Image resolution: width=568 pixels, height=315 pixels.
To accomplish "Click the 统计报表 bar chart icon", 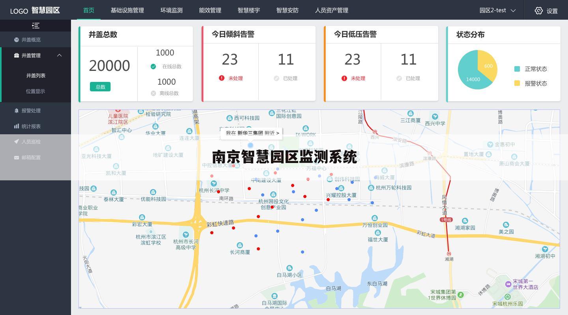I will pyautogui.click(x=16, y=126).
